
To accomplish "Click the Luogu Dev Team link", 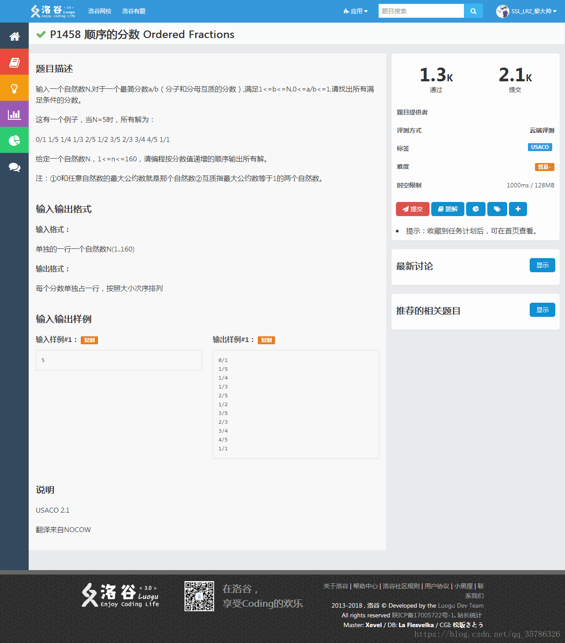I will (461, 605).
